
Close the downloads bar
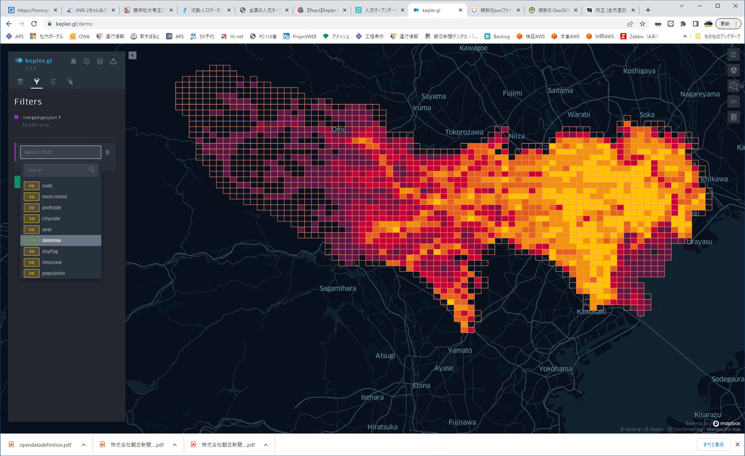(x=737, y=445)
